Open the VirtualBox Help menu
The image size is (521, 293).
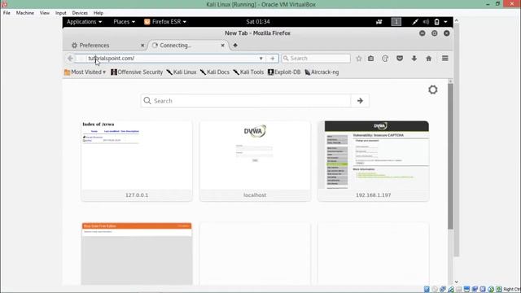coord(99,13)
